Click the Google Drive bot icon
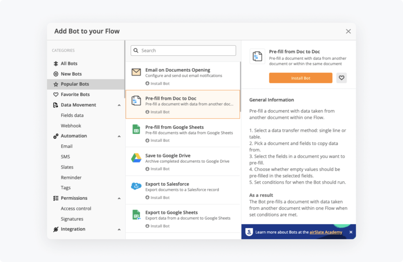Viewport: 403px width, 262px height. (x=136, y=158)
